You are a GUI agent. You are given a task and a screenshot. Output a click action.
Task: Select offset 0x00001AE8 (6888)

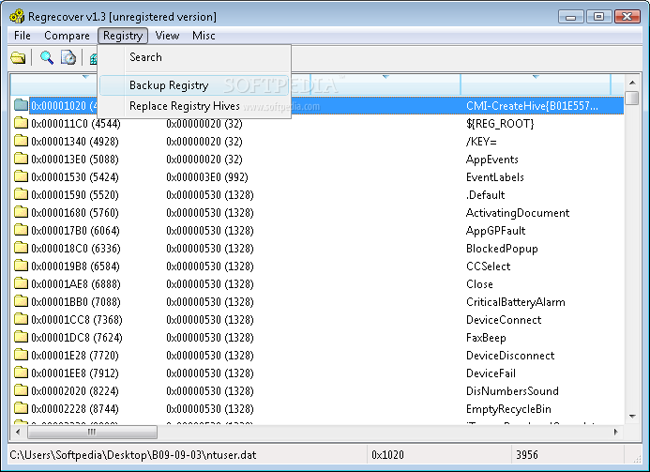[x=76, y=284]
